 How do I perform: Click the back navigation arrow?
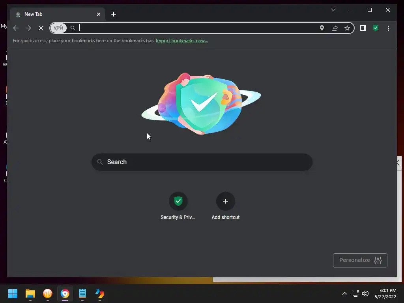[16, 28]
